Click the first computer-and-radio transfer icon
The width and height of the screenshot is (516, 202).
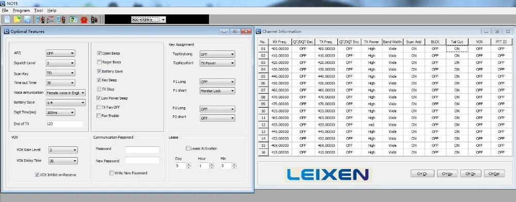pos(40,20)
